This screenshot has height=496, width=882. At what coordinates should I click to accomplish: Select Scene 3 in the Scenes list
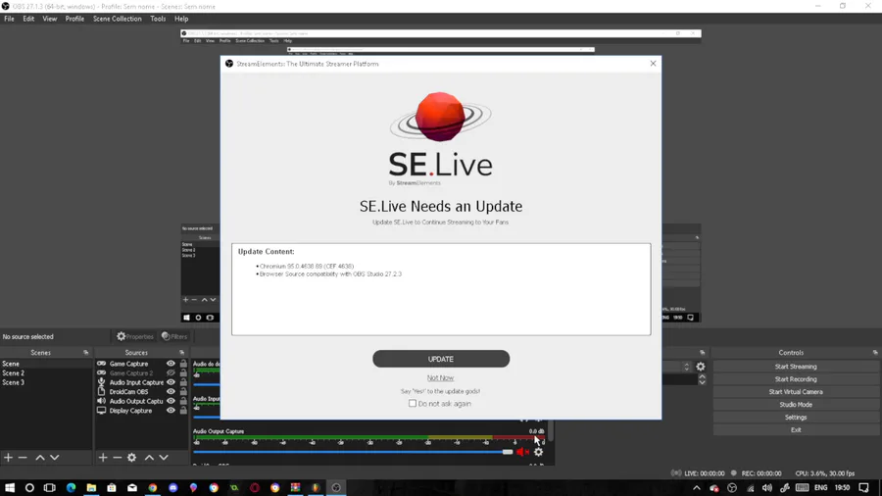pyautogui.click(x=46, y=382)
